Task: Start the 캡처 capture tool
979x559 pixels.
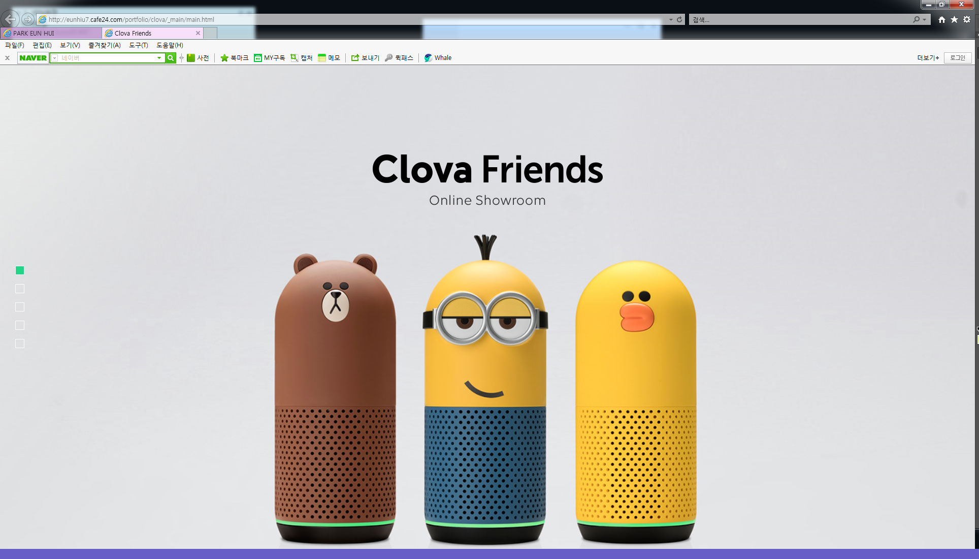Action: coord(301,58)
